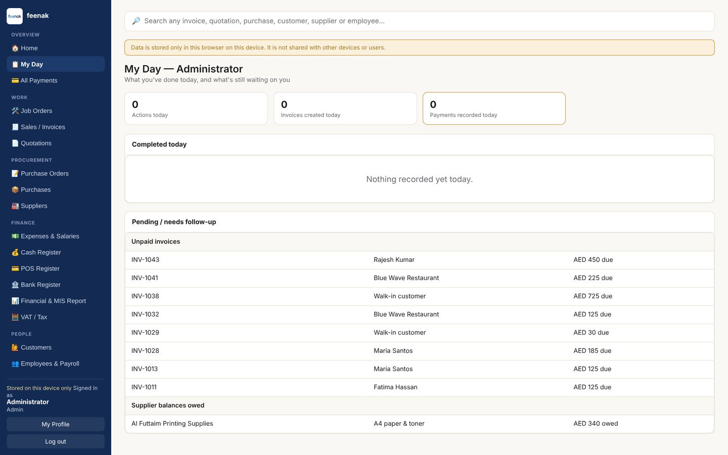Image resolution: width=728 pixels, height=455 pixels.
Task: Open Home via its house icon
Action: pyautogui.click(x=15, y=48)
